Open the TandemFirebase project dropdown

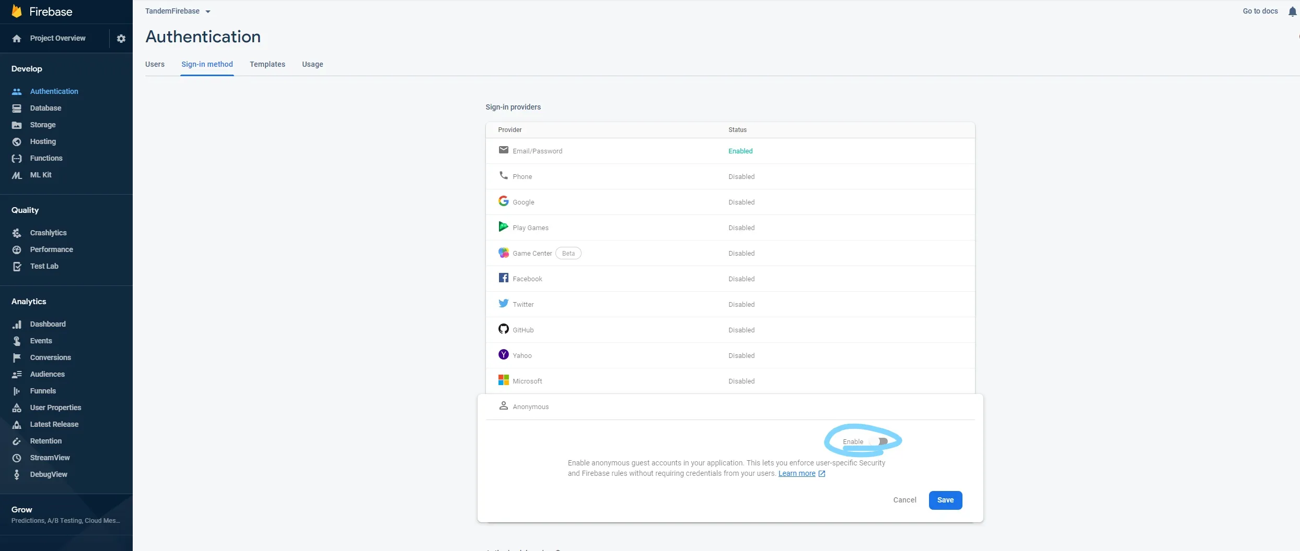(x=178, y=11)
